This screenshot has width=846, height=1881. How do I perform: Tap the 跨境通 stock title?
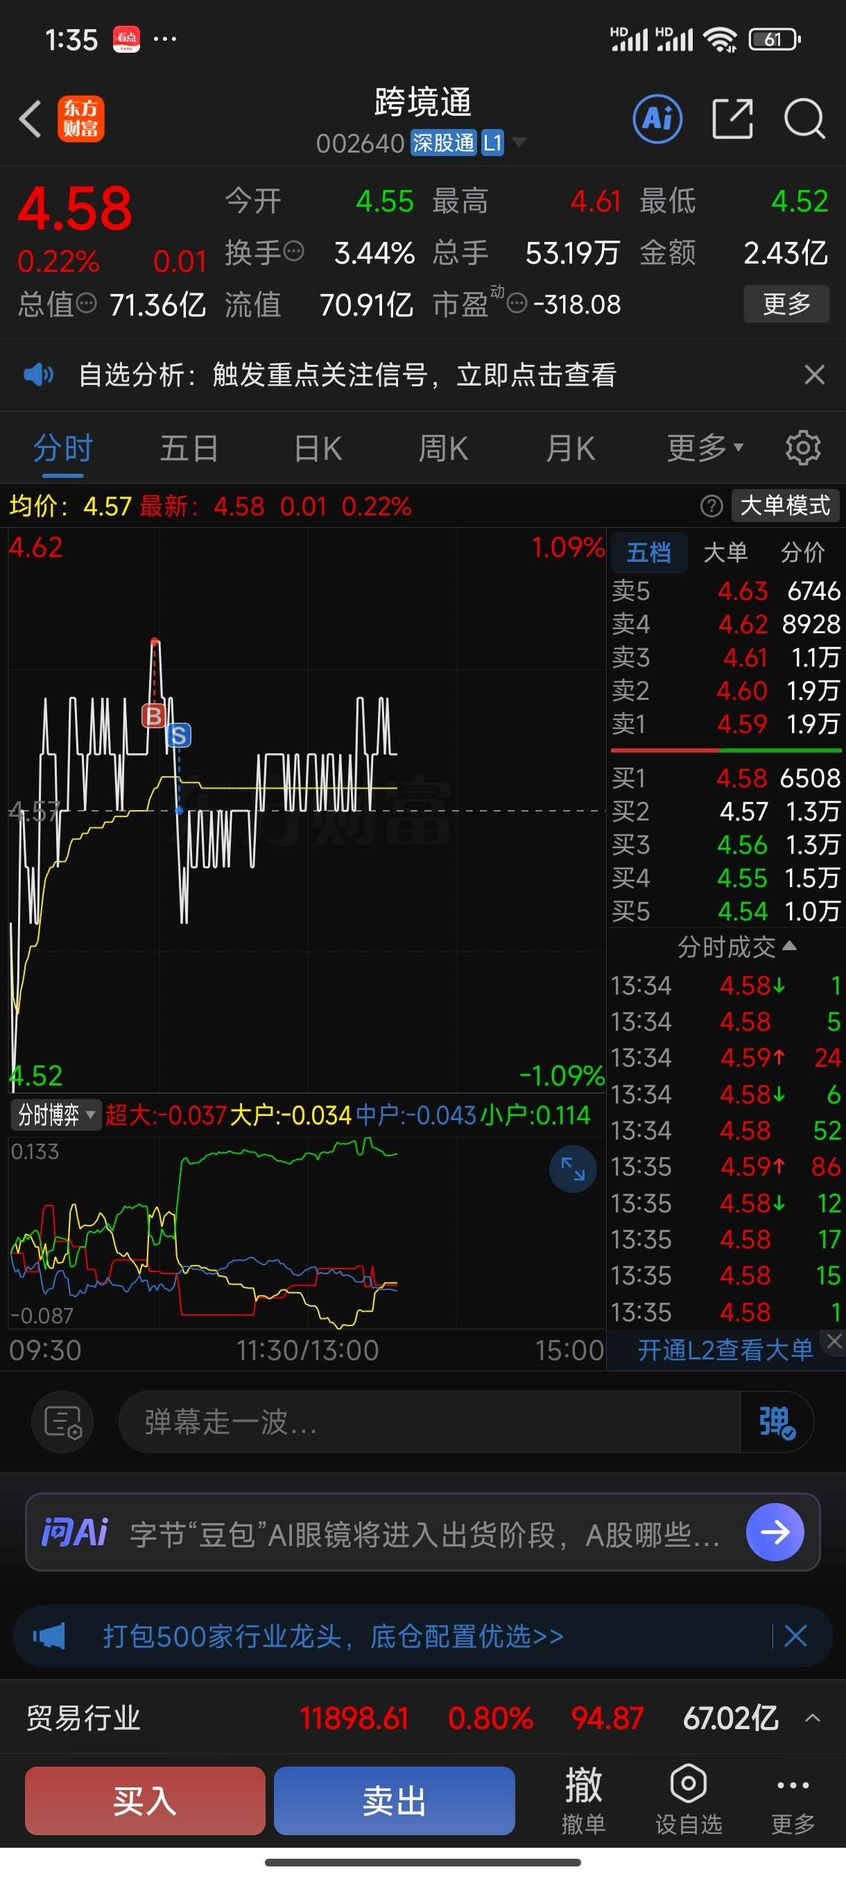pos(422,101)
